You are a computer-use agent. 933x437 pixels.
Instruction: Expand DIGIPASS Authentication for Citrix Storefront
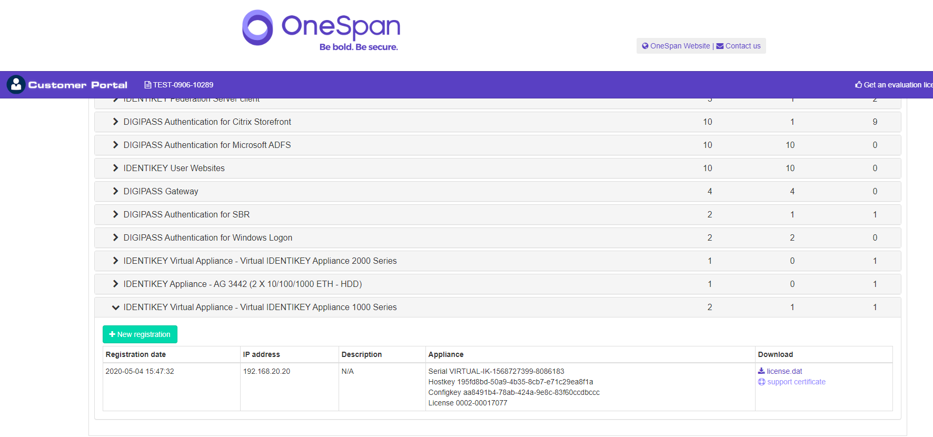coord(498,122)
